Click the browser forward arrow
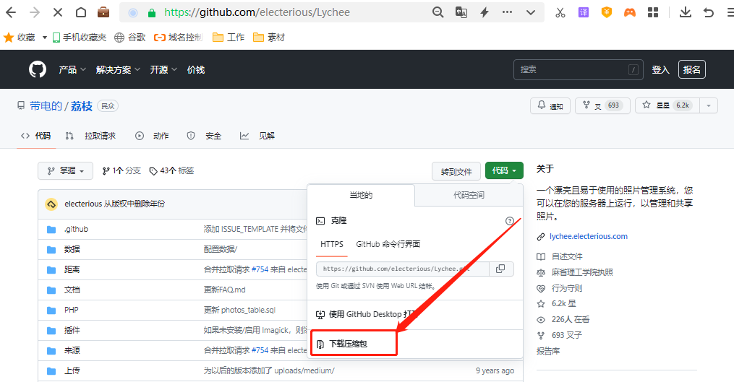This screenshot has height=382, width=734. [x=34, y=12]
